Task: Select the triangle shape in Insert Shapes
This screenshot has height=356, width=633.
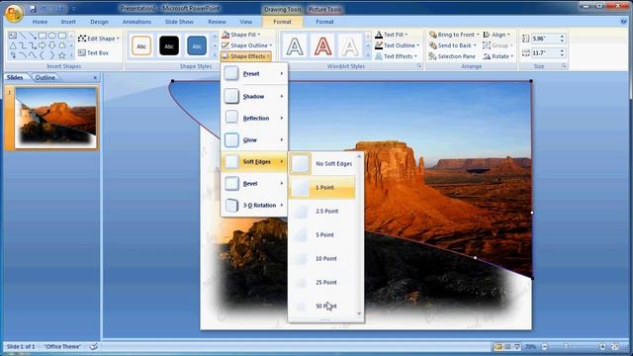Action: (13, 45)
